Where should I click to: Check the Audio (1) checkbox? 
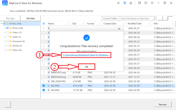pyautogui.click(x=7, y=37)
